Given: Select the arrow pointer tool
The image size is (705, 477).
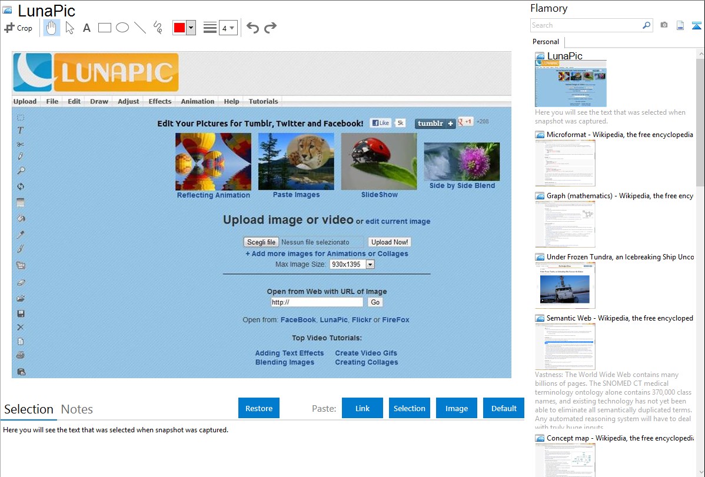Looking at the screenshot, I should 69,28.
